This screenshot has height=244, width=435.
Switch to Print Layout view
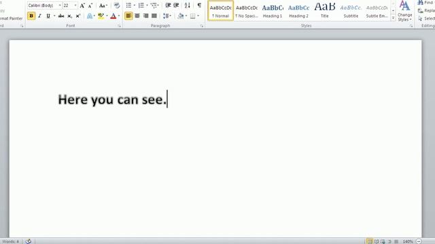point(370,241)
